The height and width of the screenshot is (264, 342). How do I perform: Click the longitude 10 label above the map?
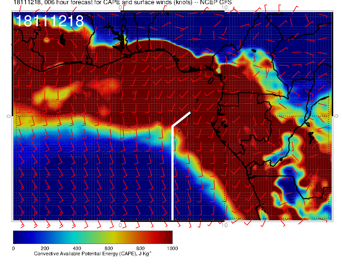pyautogui.click(x=224, y=7)
